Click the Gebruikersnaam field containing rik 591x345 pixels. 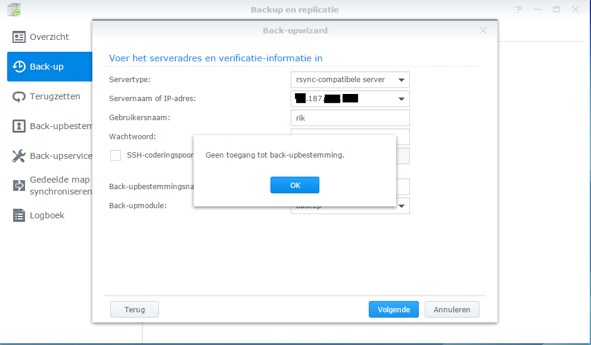pyautogui.click(x=350, y=118)
